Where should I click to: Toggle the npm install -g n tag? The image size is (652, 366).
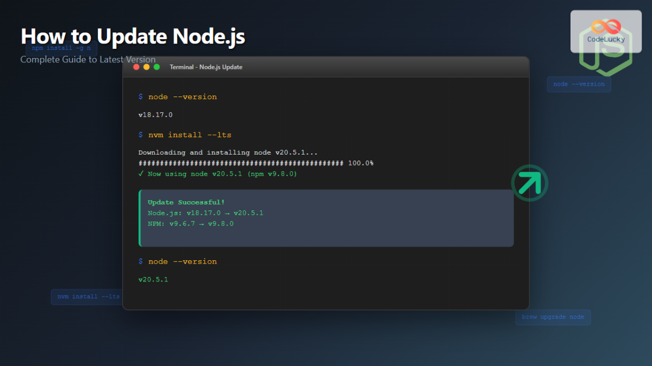[x=61, y=48]
